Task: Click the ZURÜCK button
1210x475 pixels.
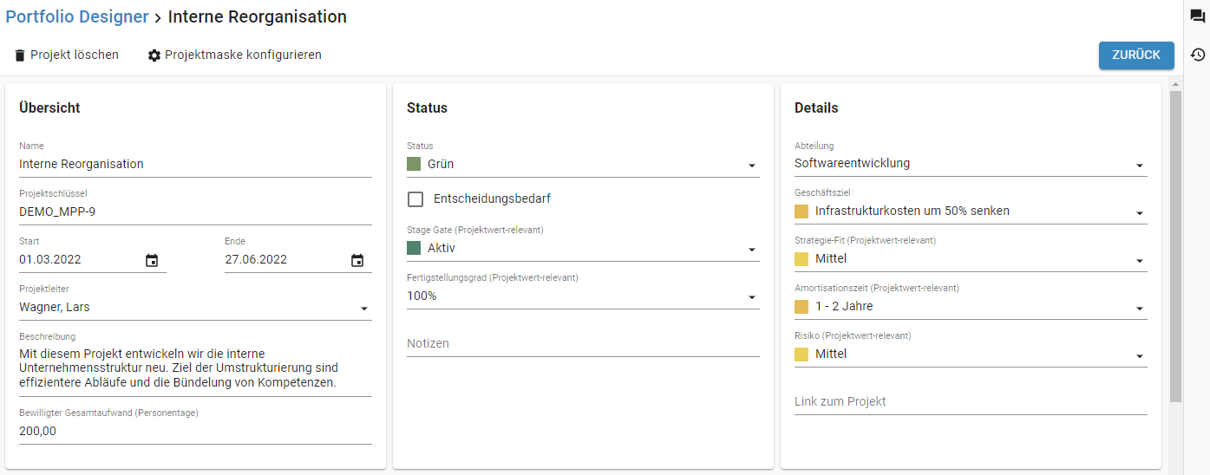Action: [x=1136, y=55]
